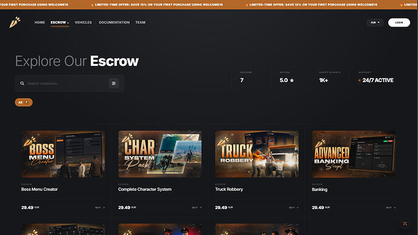Screen dimensions: 418x235
Task: Click the 1K+ happy clients value
Action: pyautogui.click(x=323, y=80)
